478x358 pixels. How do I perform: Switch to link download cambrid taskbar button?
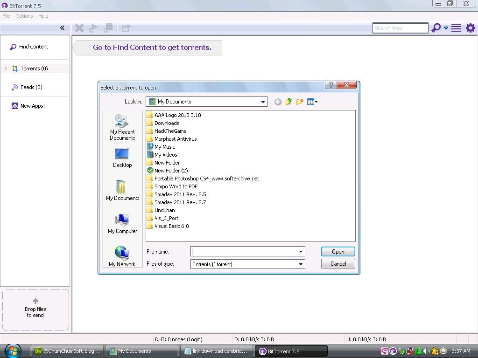pyautogui.click(x=217, y=351)
